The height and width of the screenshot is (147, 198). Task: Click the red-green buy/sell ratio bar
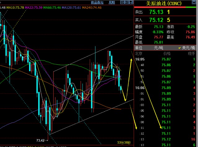[166, 7]
